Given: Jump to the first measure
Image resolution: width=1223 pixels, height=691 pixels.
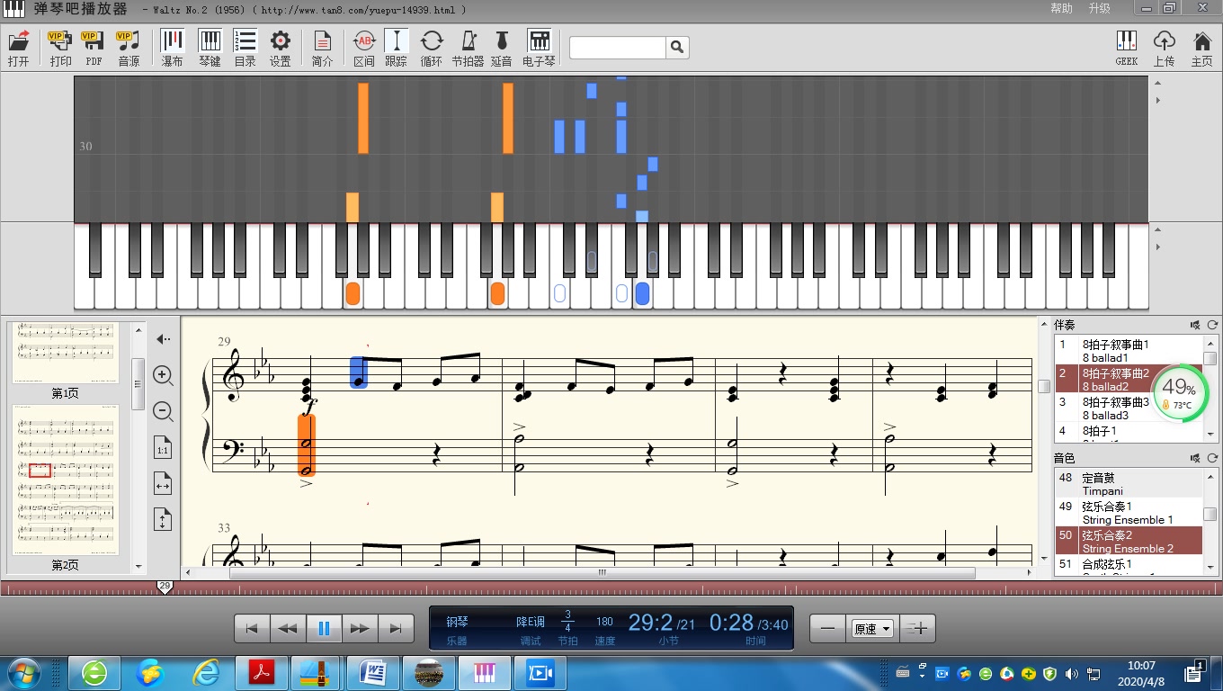Looking at the screenshot, I should pyautogui.click(x=252, y=628).
